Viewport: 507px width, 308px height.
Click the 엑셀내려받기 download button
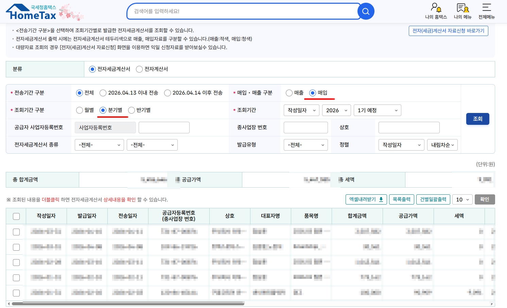click(366, 199)
